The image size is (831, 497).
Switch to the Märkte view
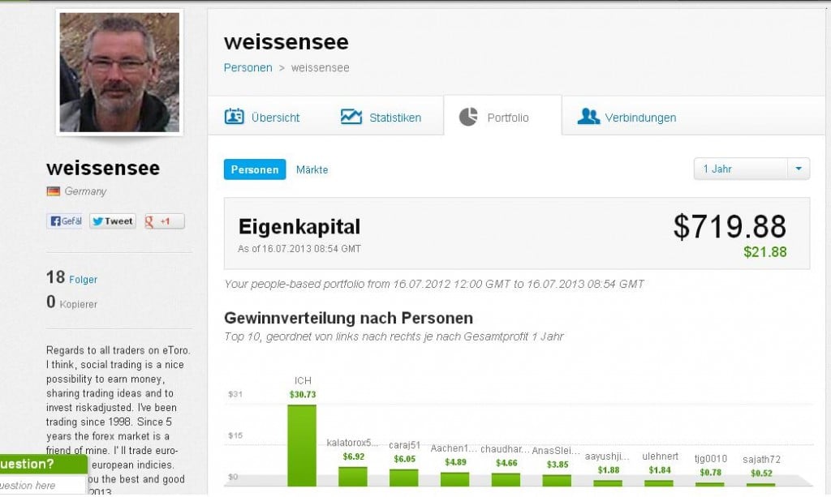pyautogui.click(x=312, y=169)
